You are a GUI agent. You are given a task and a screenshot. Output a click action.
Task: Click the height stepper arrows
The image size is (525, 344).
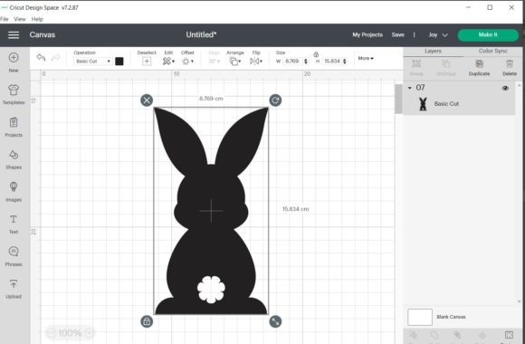click(345, 62)
